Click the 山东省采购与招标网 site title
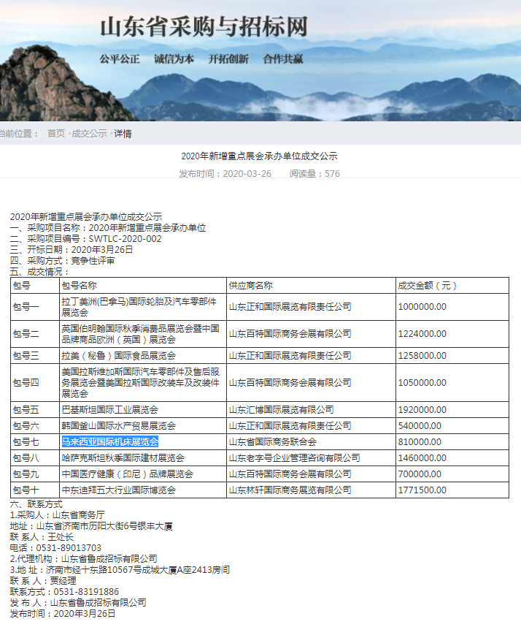This screenshot has width=521, height=627. pyautogui.click(x=204, y=27)
